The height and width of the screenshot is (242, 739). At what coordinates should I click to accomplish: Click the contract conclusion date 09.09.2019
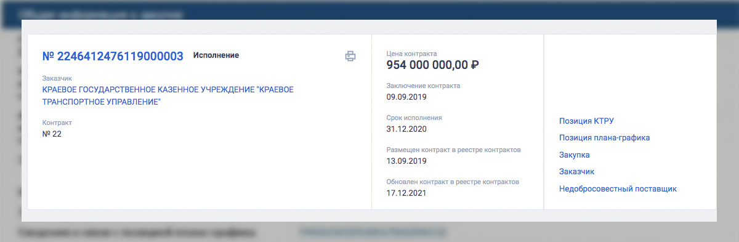406,97
